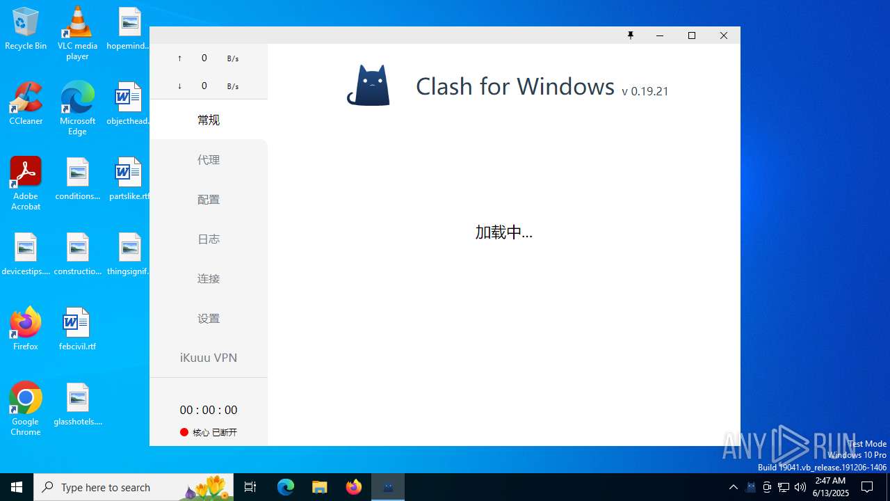Open the 配置 (Profiles) tab
890x501 pixels.
pos(209,199)
